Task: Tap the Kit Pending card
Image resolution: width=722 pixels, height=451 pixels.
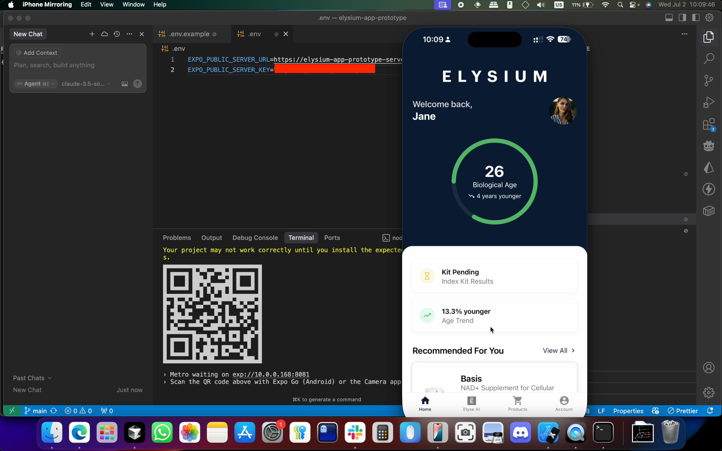Action: click(495, 276)
